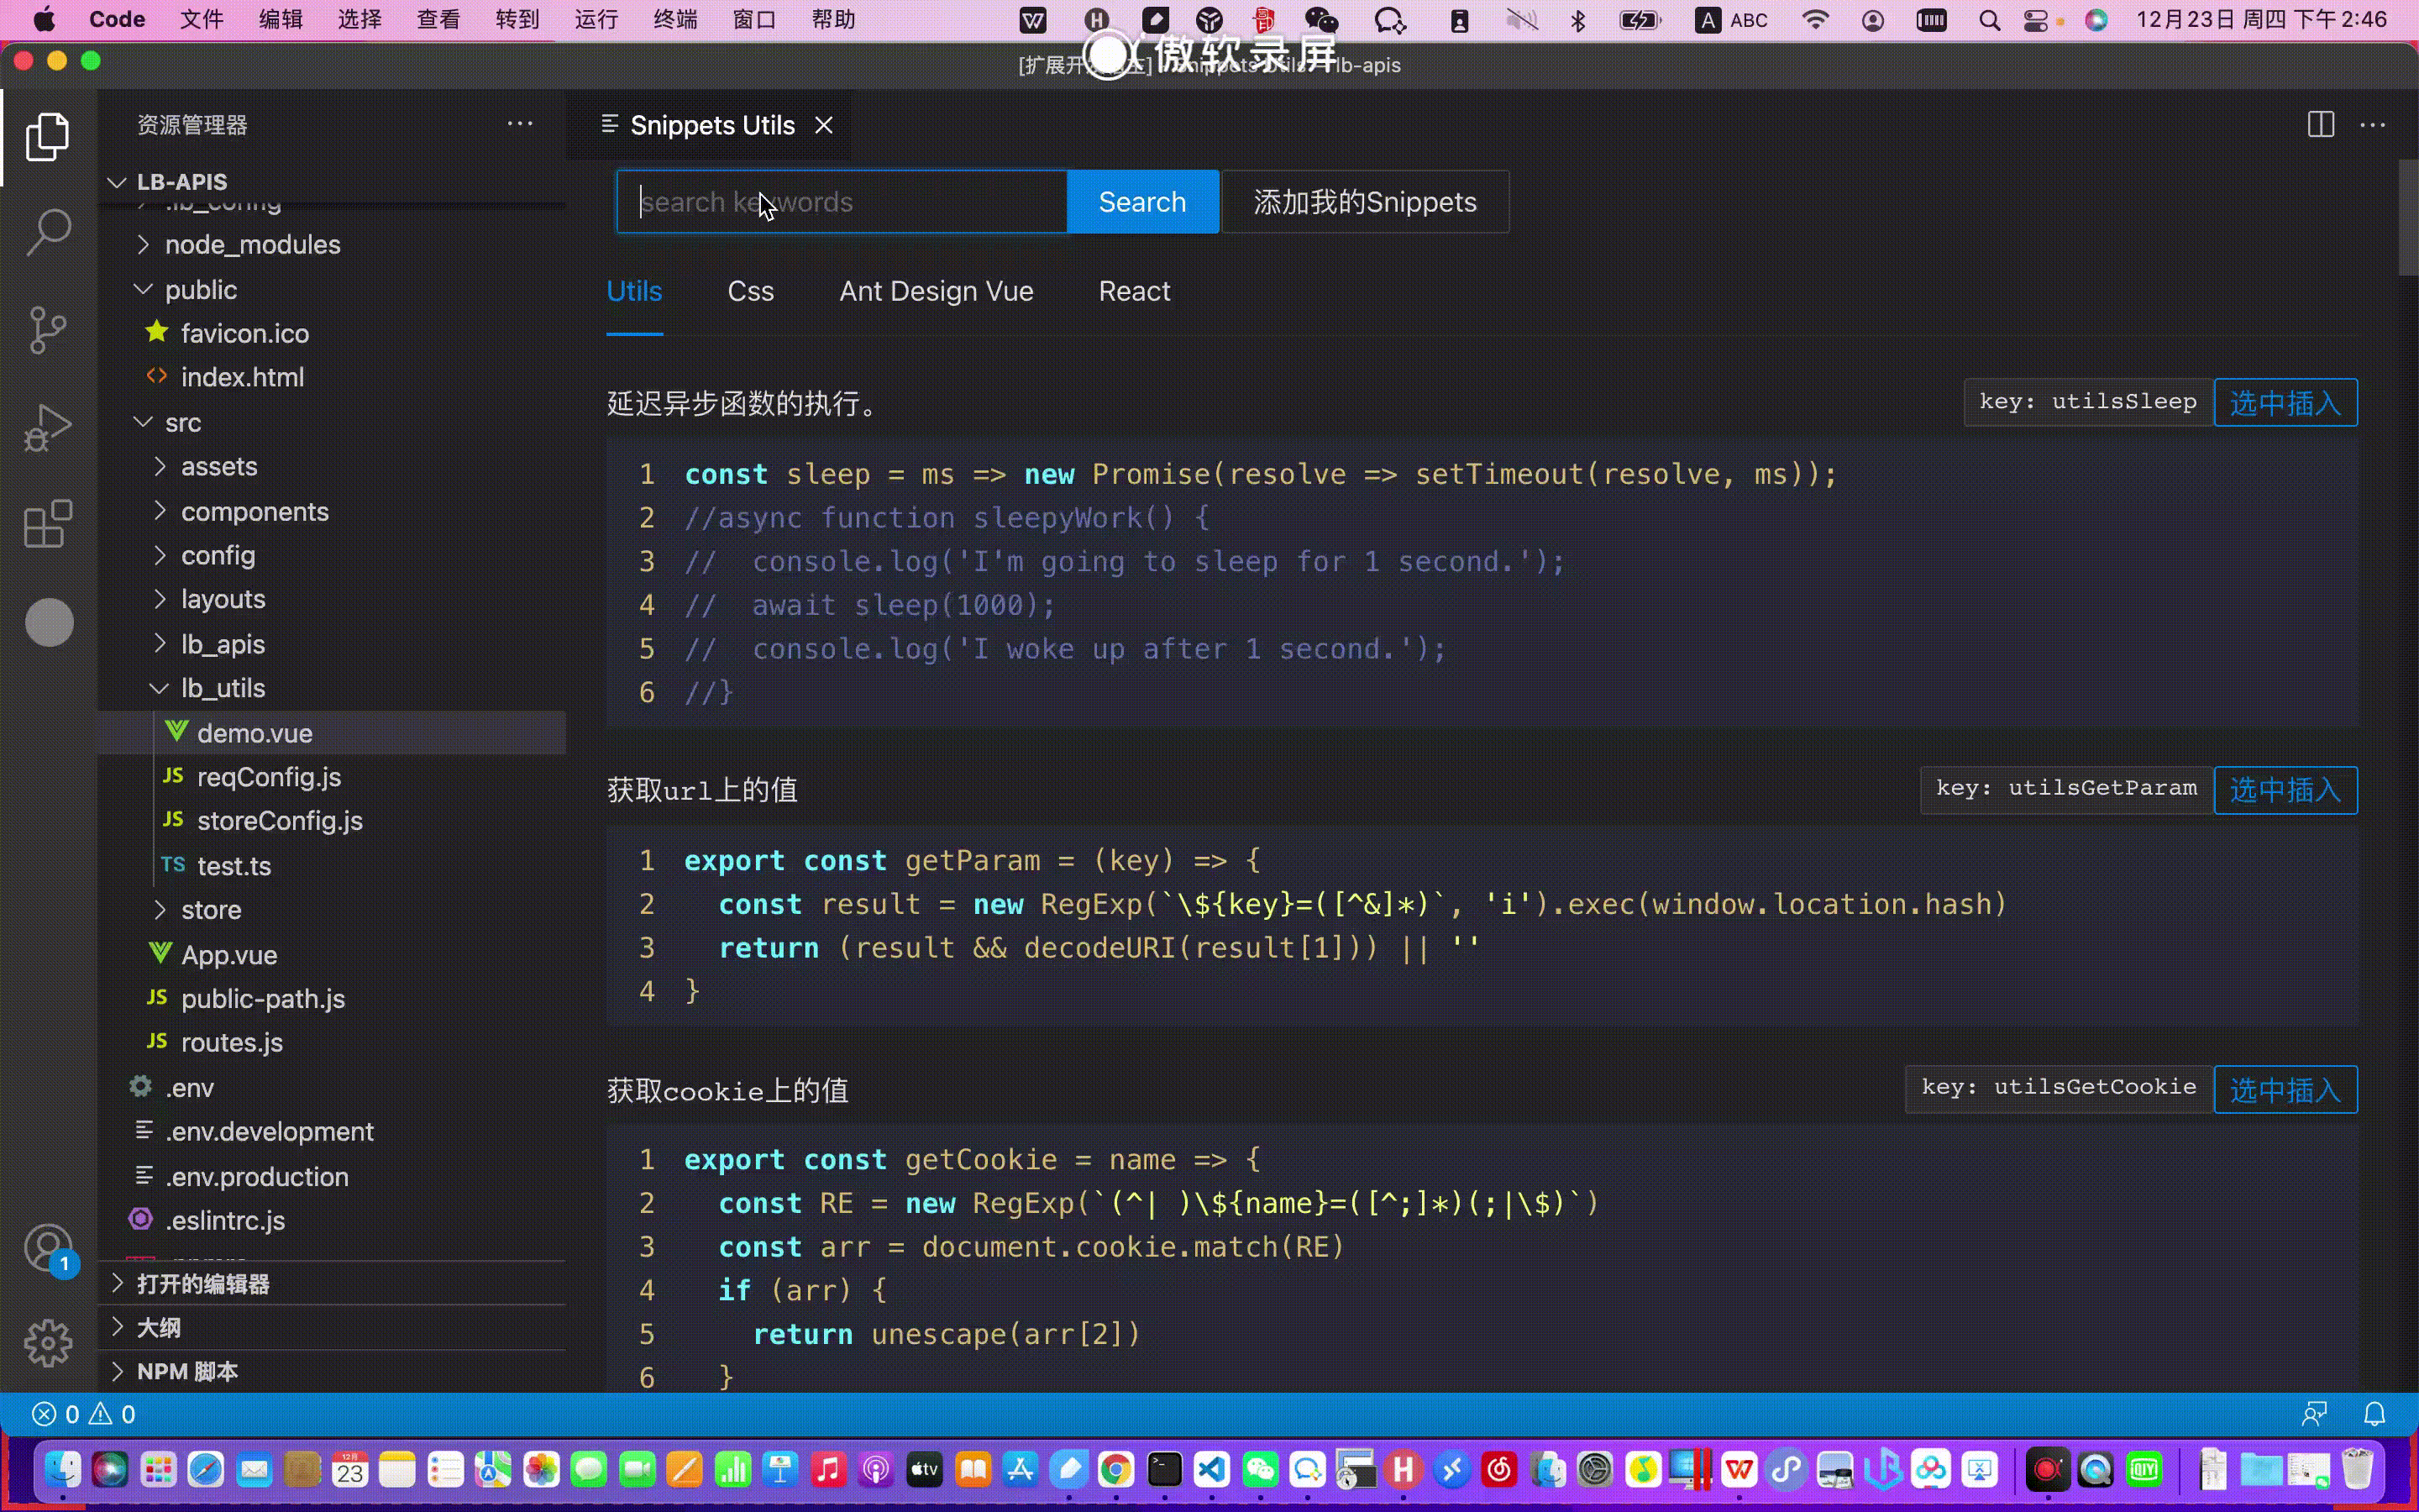Open the Search view in activity bar
This screenshot has height=1512, width=2419.
point(48,233)
